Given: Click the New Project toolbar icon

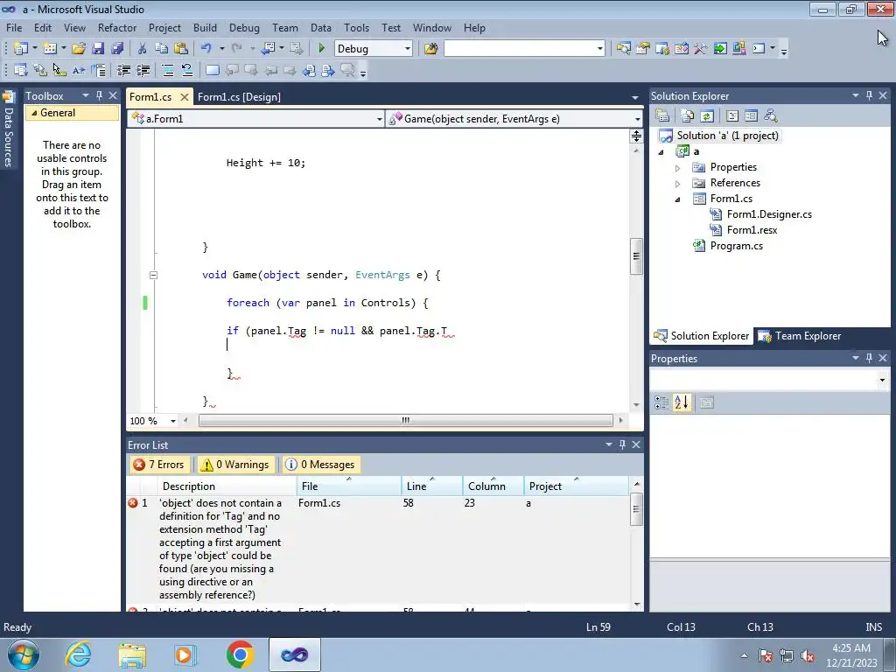Looking at the screenshot, I should [x=21, y=49].
